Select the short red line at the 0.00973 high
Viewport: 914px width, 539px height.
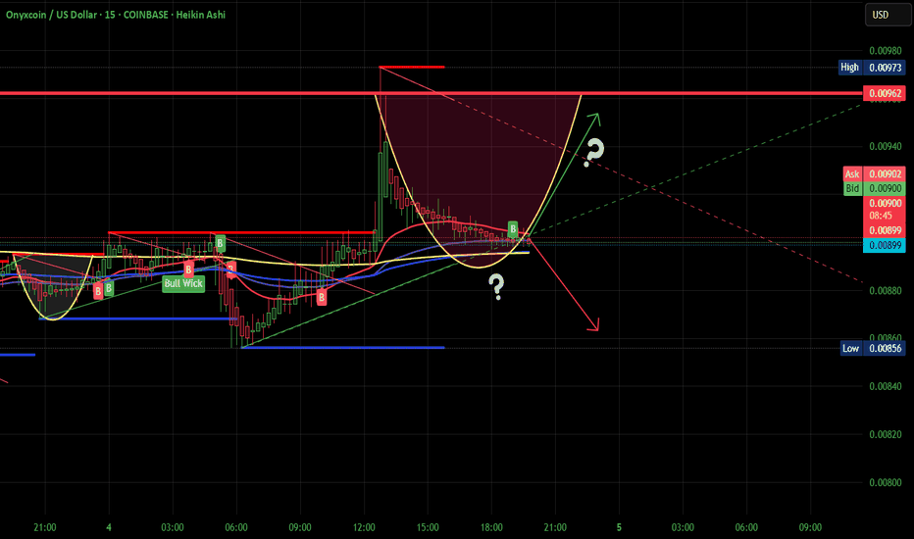412,67
